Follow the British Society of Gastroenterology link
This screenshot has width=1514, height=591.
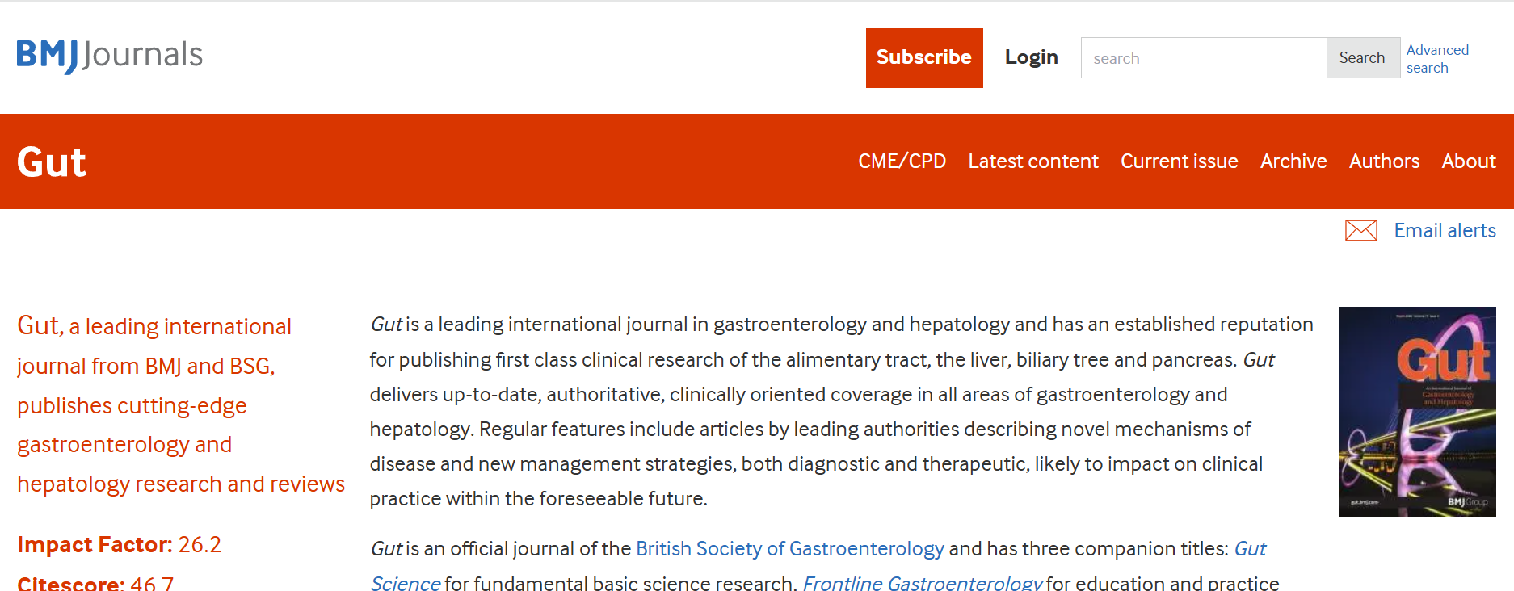[789, 549]
